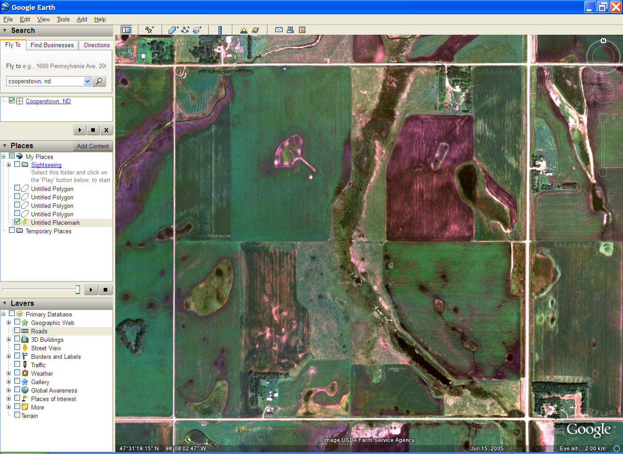Click the move joystick control

(x=603, y=92)
